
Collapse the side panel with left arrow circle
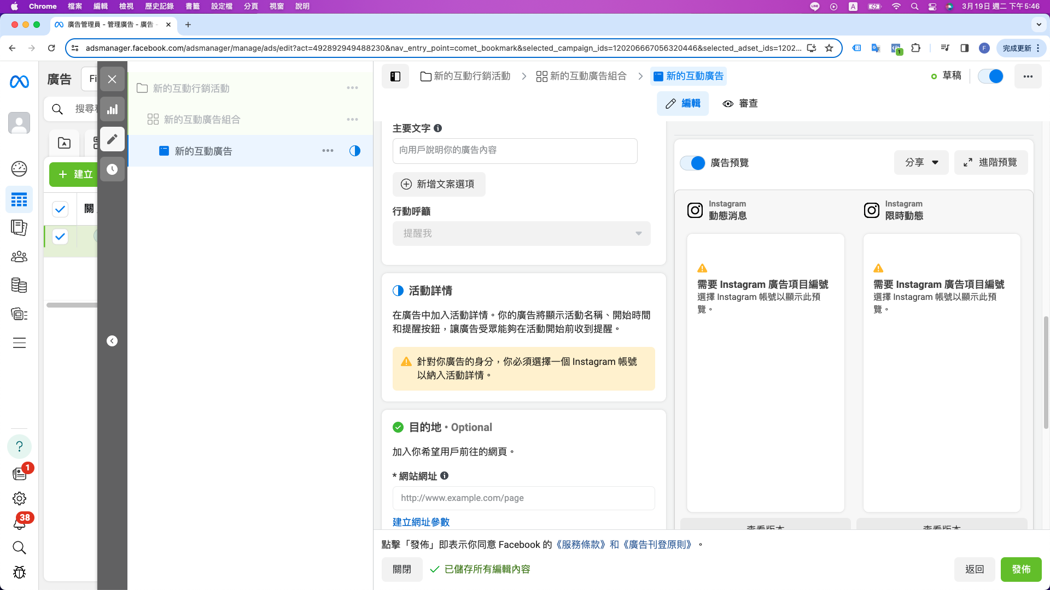click(x=112, y=341)
